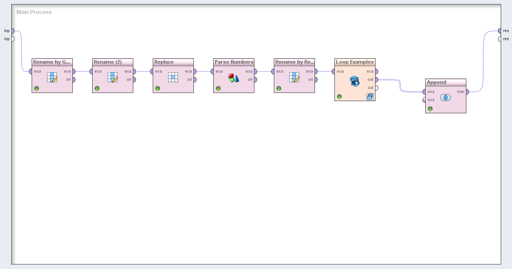Click the mer output port on Append
Viewport: 512px width, 269px height.
(x=467, y=92)
